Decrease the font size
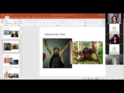This screenshot has width=124, height=93. coord(42,20)
